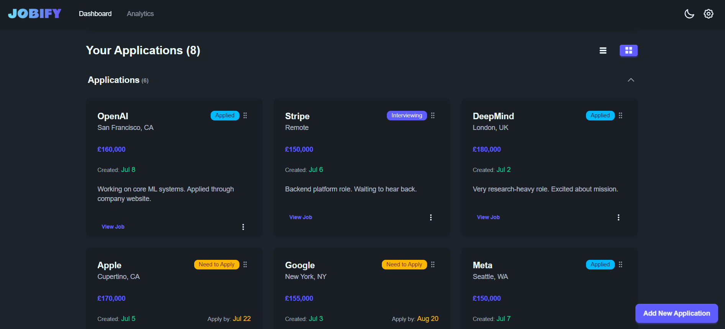View the DeepMind job link
Image resolution: width=725 pixels, height=329 pixels.
click(x=488, y=217)
